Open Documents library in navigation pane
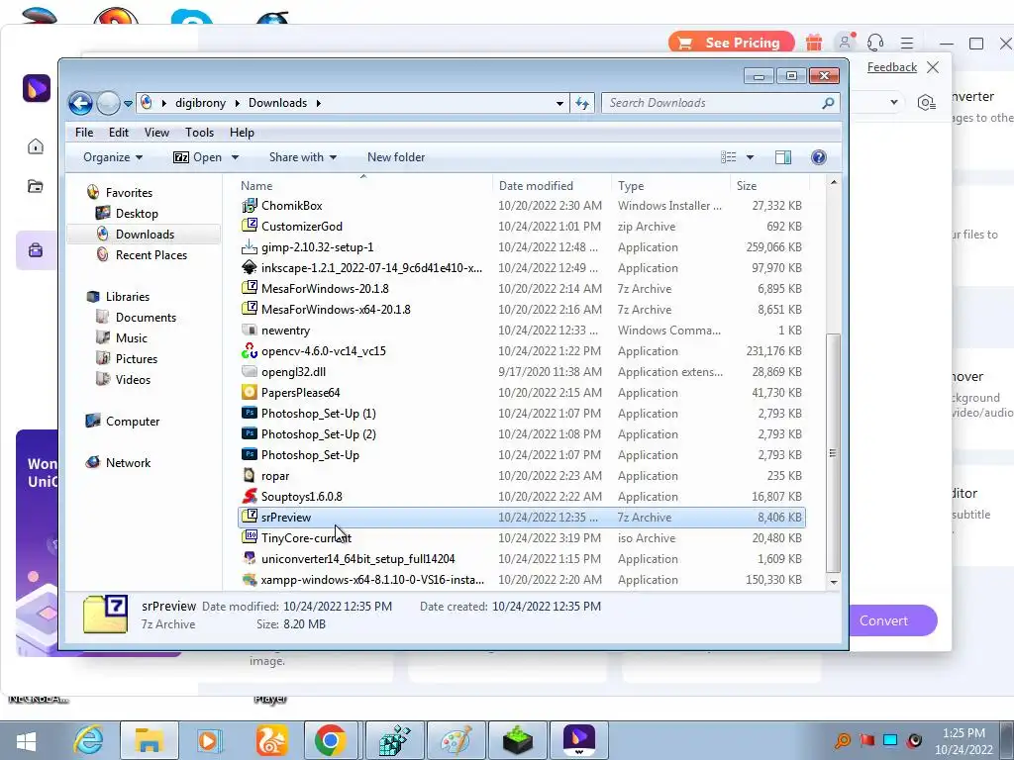This screenshot has width=1014, height=760. pyautogui.click(x=146, y=318)
